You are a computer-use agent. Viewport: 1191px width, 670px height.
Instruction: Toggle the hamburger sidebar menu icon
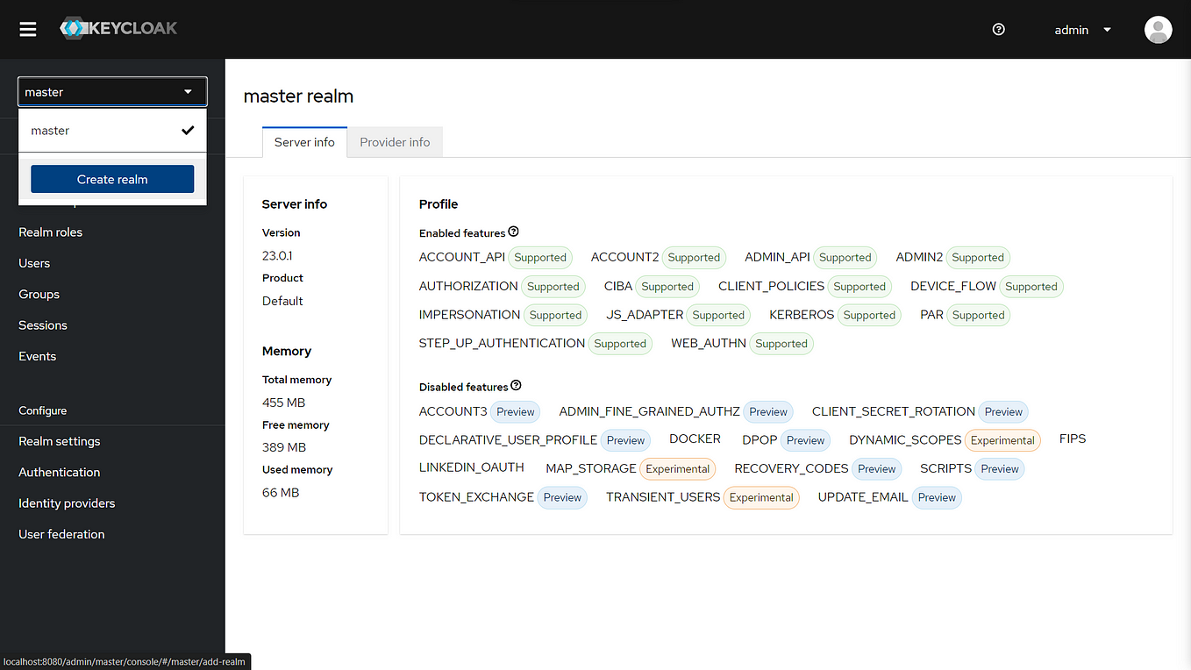[x=28, y=29]
